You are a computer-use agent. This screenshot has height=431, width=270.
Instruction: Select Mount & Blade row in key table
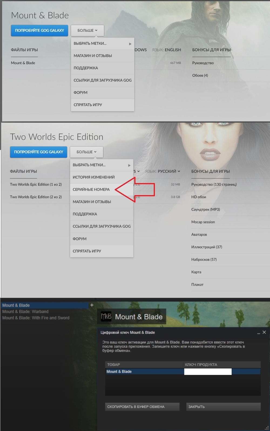click(x=183, y=372)
